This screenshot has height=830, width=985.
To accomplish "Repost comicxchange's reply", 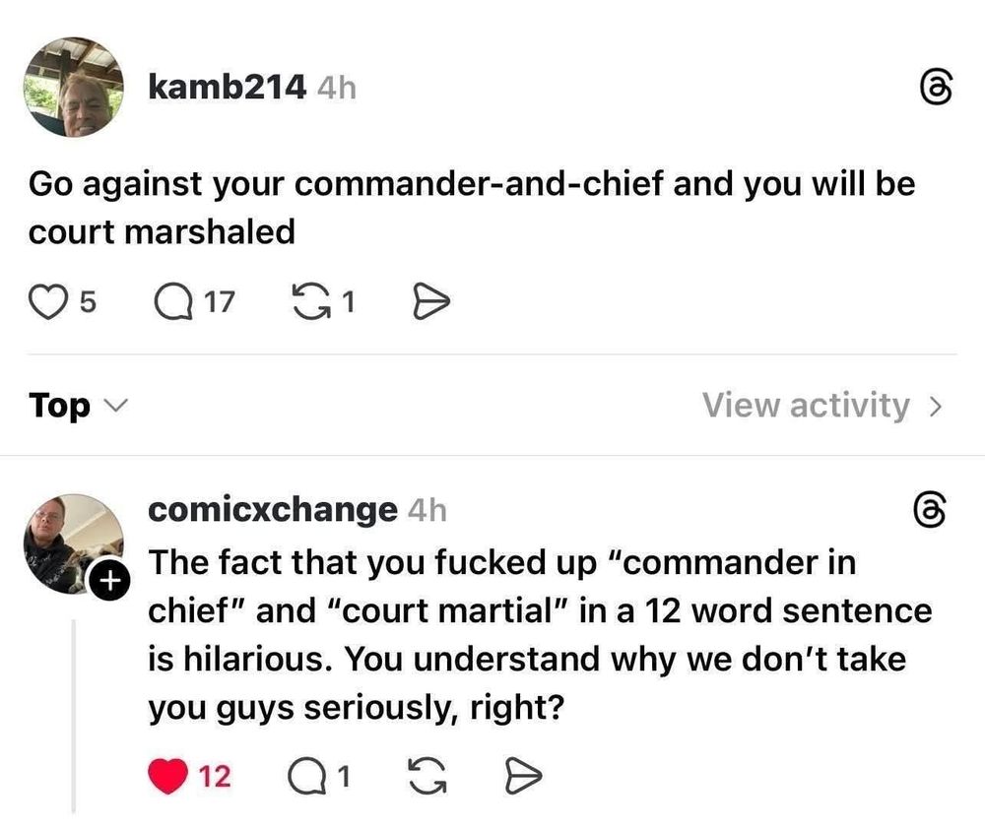I will coord(427,776).
